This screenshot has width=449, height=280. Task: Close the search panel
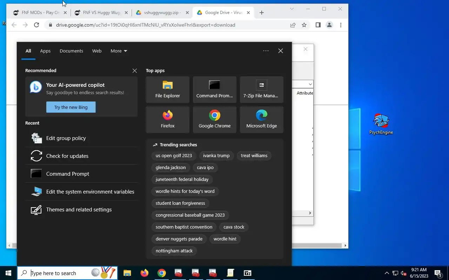pos(281,51)
